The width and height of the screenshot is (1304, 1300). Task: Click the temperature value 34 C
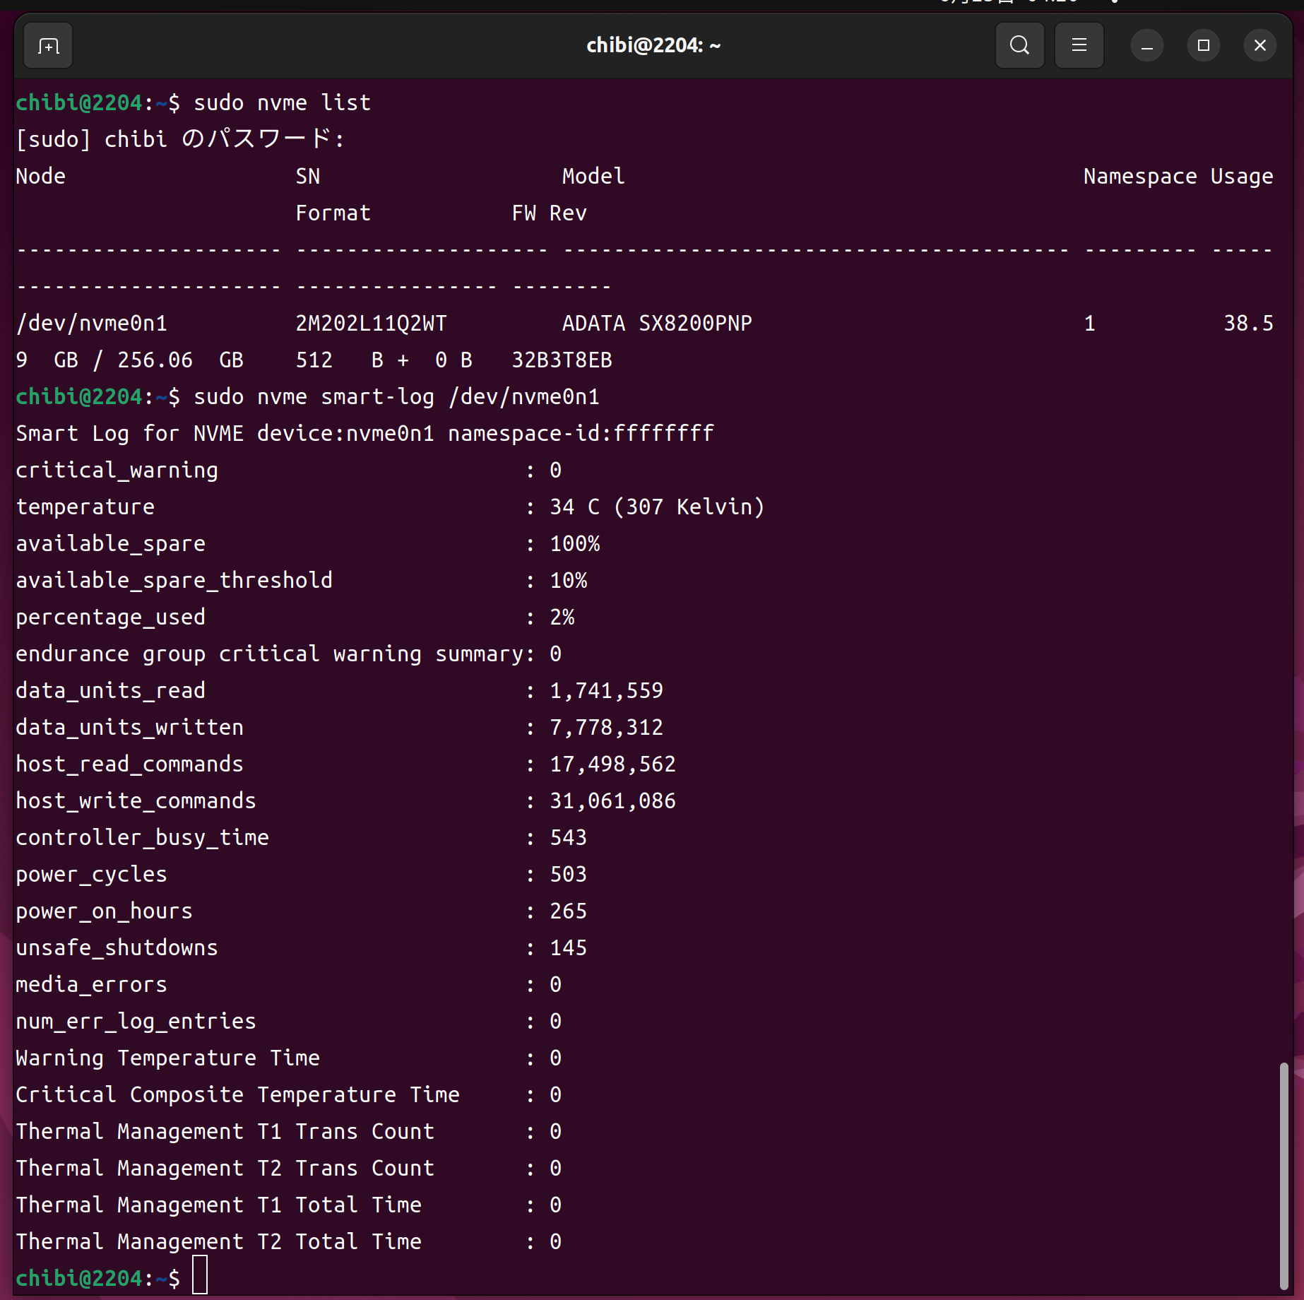[574, 507]
